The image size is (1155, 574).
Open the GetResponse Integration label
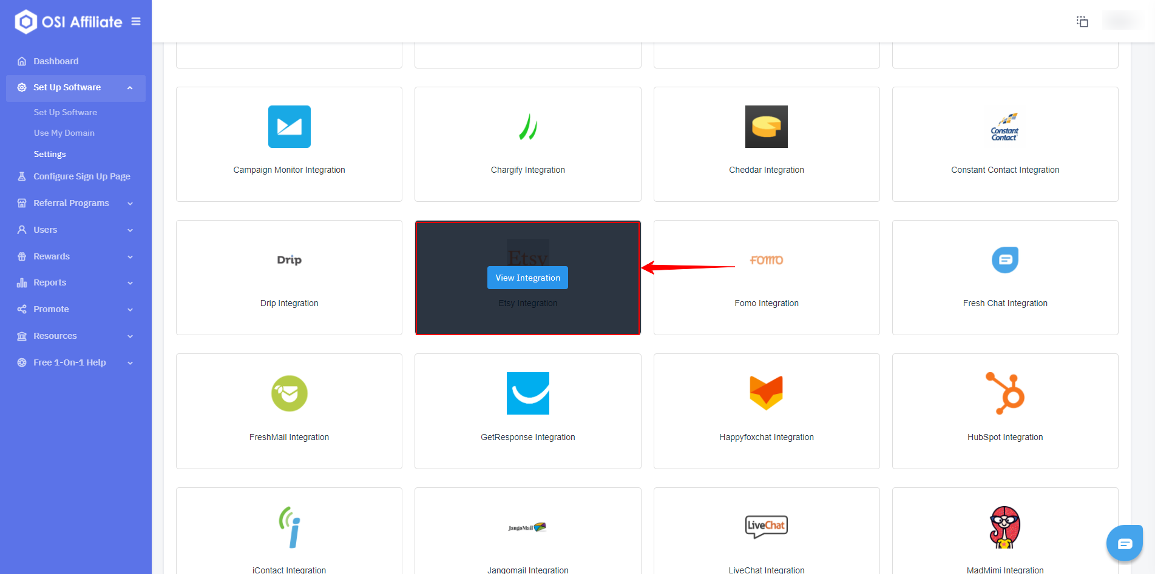point(528,437)
